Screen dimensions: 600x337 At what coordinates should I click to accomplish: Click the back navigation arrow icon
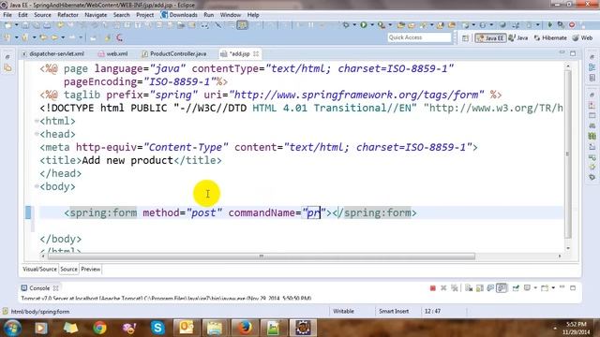tap(55, 37)
